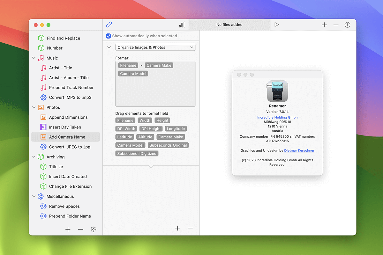Add an action with the middle panel plus
This screenshot has height=255, width=383.
(x=177, y=228)
